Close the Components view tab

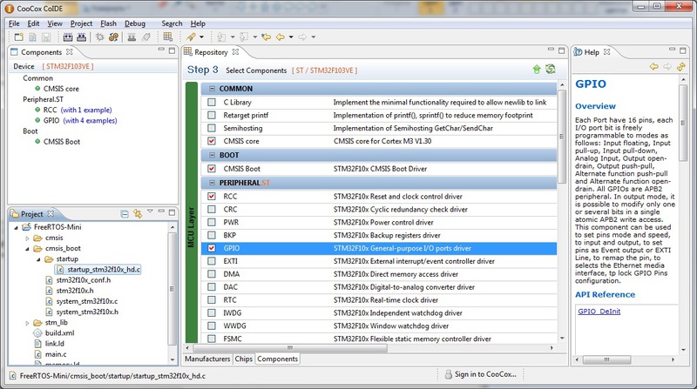(x=70, y=52)
